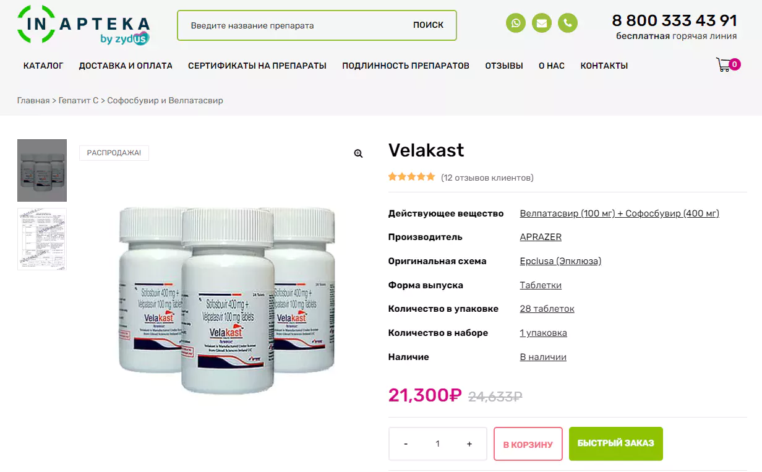The height and width of the screenshot is (472, 762).
Task: Select the first bottles thumbnail
Action: tap(42, 170)
